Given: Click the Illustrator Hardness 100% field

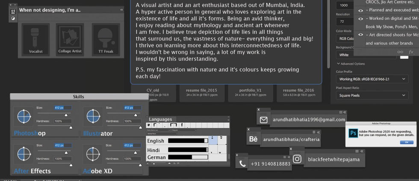Looking at the screenshot, I should pyautogui.click(x=132, y=121).
